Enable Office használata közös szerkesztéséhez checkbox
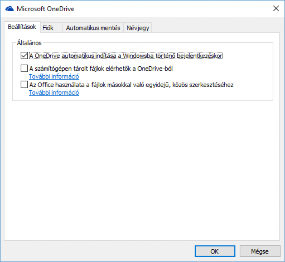Screen dimensions: 285x262 (24, 85)
